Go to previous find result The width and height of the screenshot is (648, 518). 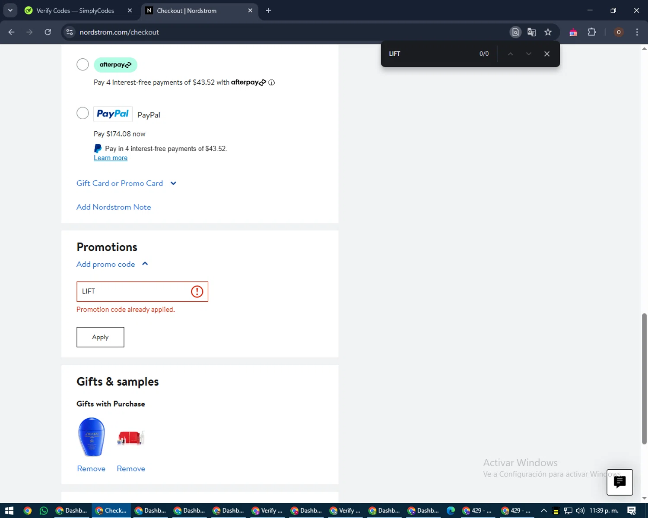[510, 54]
